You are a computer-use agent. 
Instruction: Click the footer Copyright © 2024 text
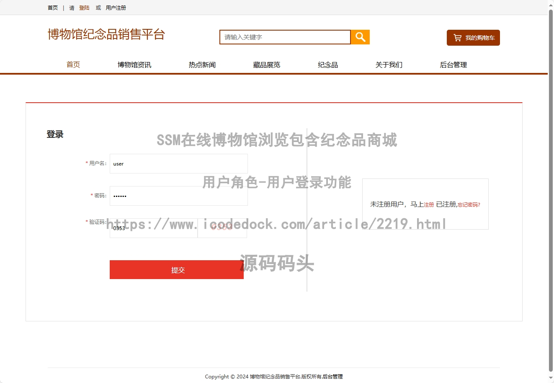click(x=227, y=376)
